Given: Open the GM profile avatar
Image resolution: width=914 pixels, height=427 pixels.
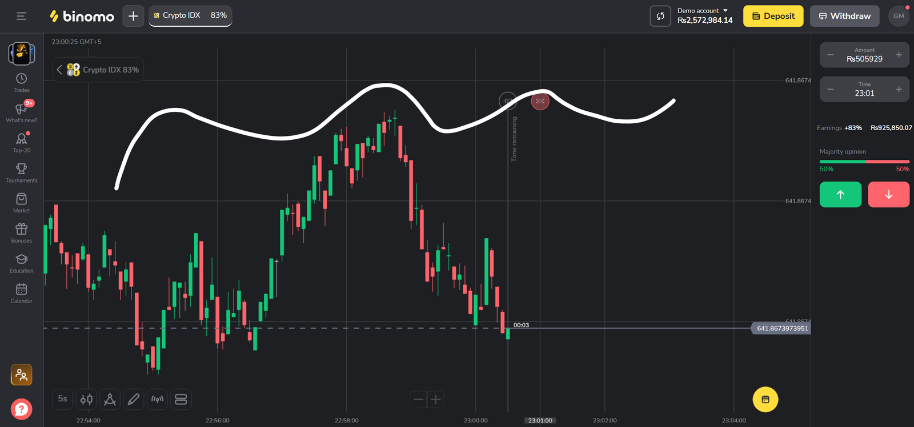Looking at the screenshot, I should (899, 16).
